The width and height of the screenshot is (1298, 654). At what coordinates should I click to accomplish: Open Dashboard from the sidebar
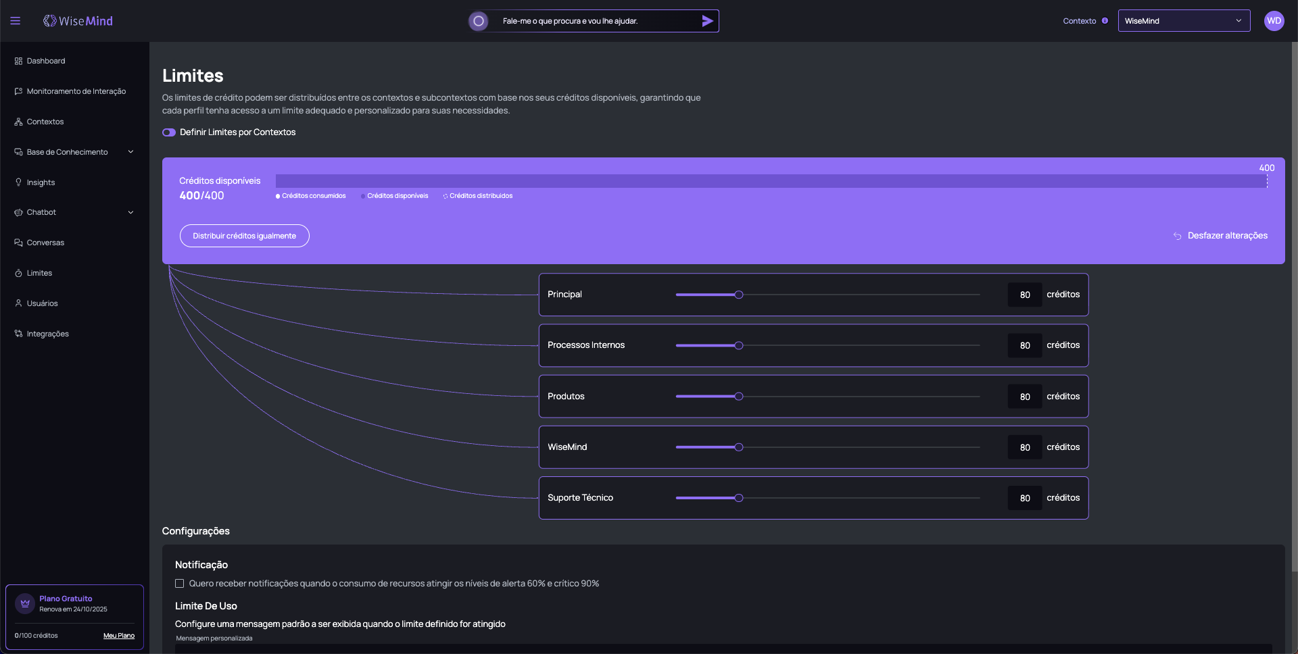pos(45,61)
